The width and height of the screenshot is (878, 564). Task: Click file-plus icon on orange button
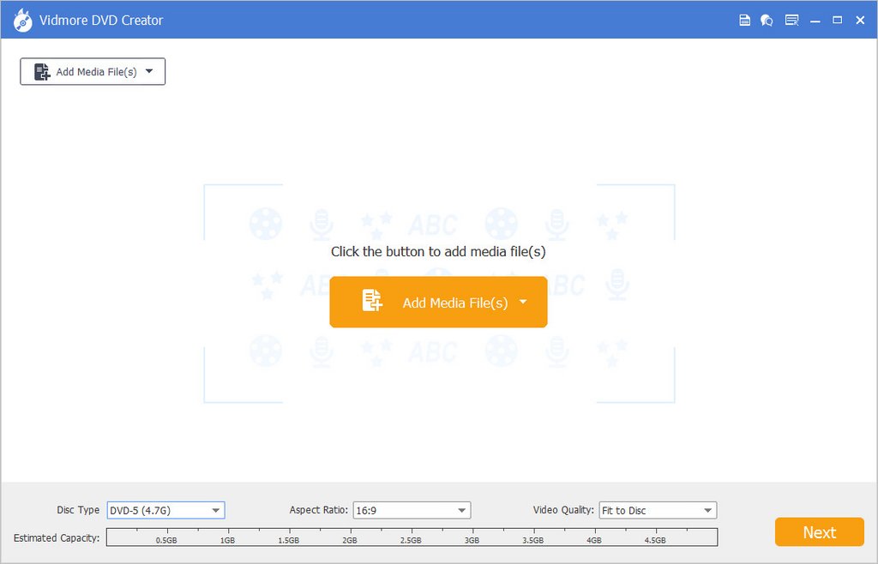coord(372,300)
